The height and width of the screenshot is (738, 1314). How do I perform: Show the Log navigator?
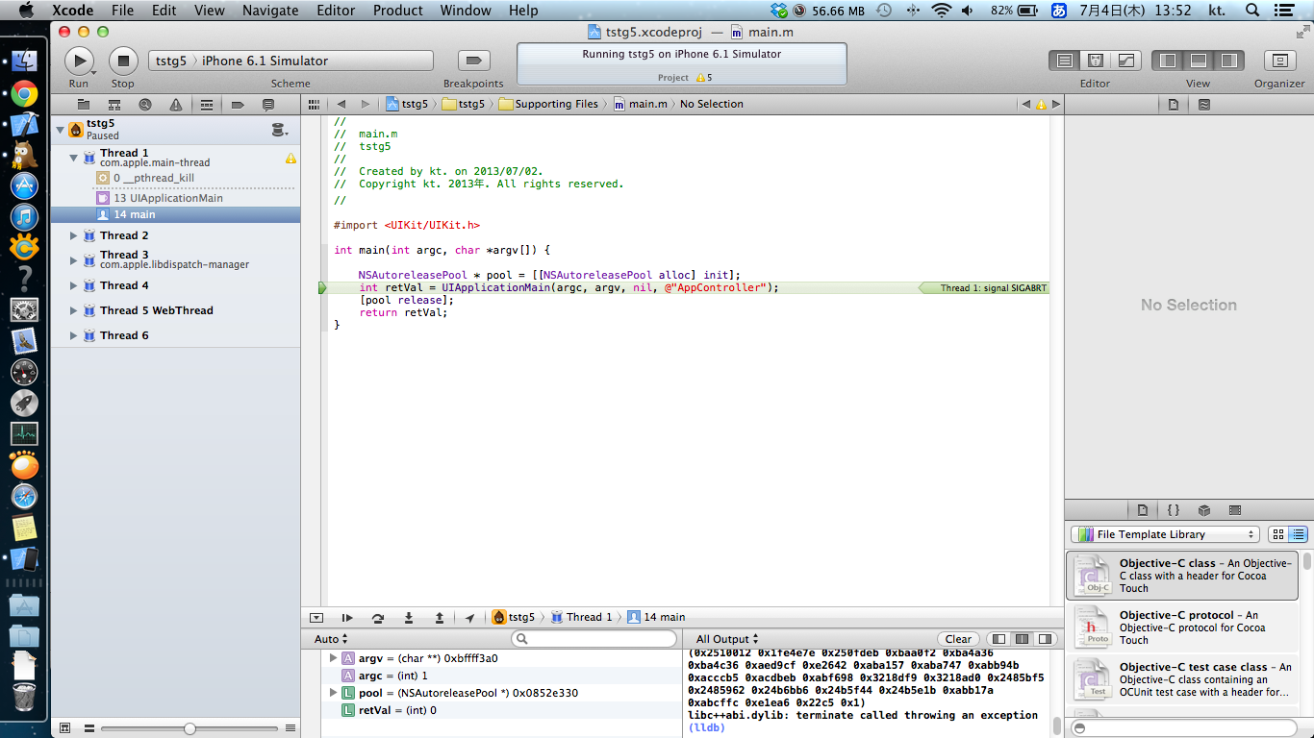[x=268, y=104]
